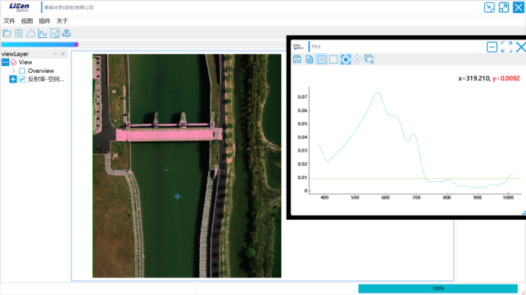The height and width of the screenshot is (295, 526).
Task: Click the clipboard list toolbar icon
Action: point(19,33)
